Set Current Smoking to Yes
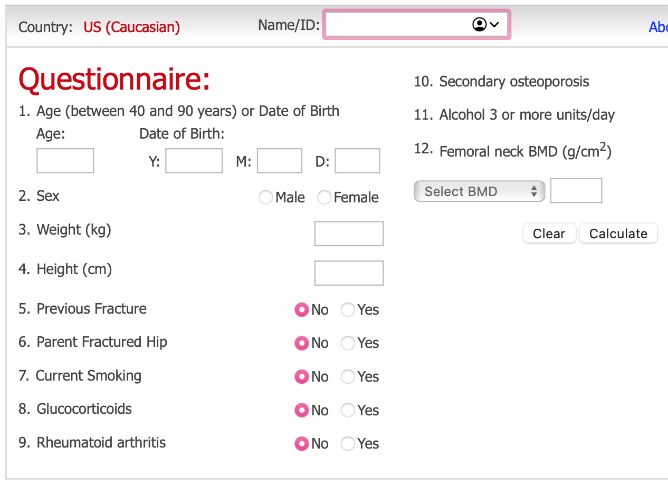668x486 pixels. click(x=348, y=377)
